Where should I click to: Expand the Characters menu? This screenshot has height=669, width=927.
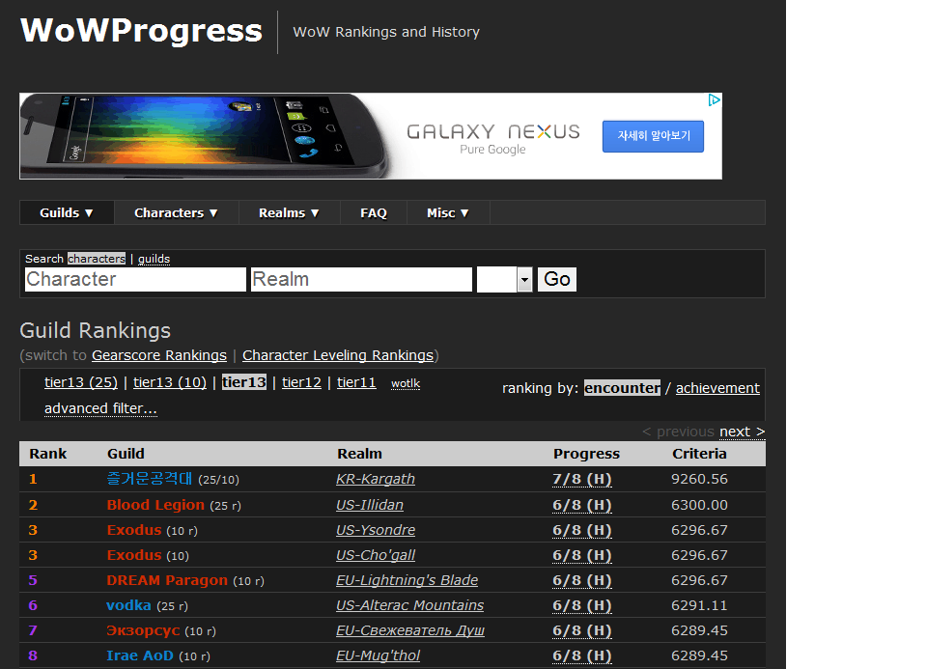(176, 213)
